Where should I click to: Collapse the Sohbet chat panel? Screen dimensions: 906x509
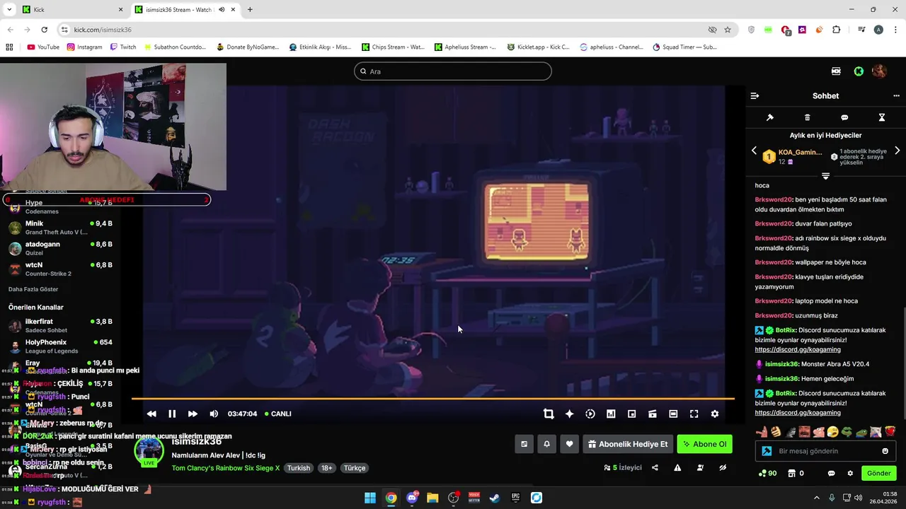755,95
